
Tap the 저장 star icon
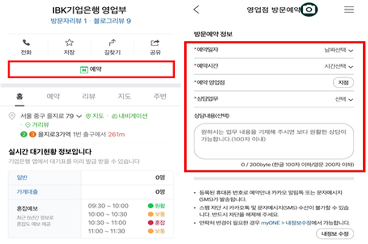tap(69, 43)
